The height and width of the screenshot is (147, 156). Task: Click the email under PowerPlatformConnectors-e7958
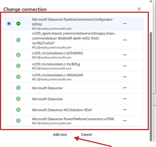[x=52, y=123]
